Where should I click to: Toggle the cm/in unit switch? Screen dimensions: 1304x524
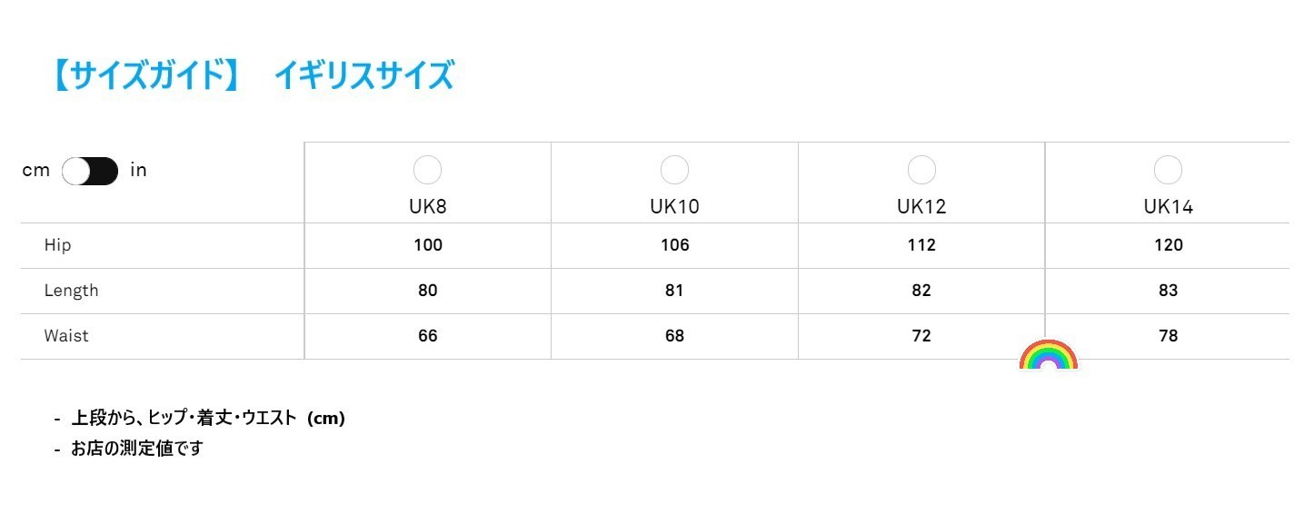[90, 171]
